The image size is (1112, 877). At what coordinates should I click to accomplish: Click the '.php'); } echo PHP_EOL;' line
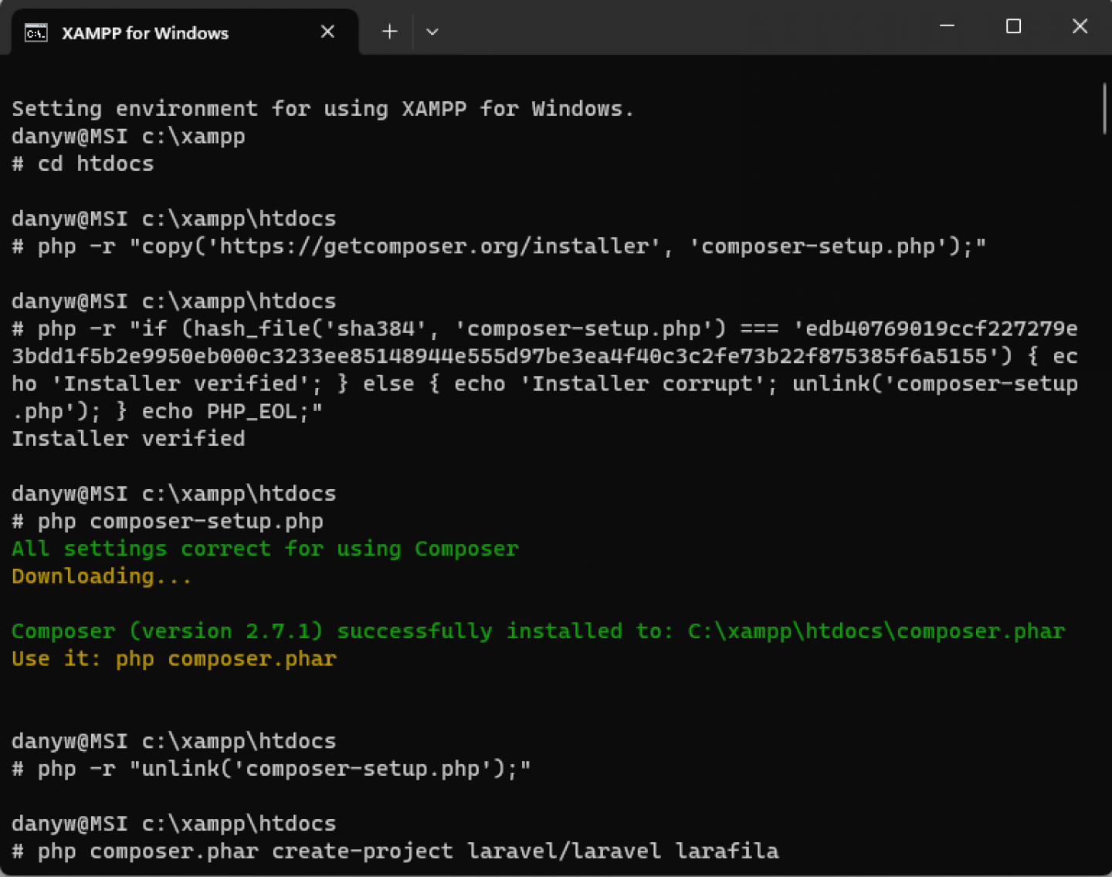(167, 412)
